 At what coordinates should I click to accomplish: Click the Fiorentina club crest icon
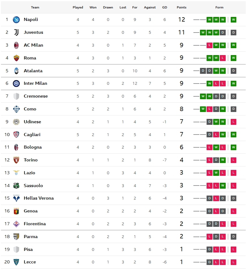tap(16, 224)
